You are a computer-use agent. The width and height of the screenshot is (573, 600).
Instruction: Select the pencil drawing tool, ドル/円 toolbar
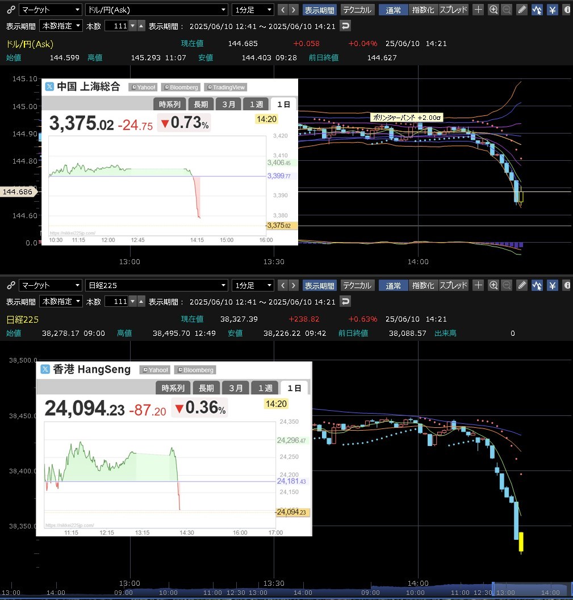click(x=522, y=10)
